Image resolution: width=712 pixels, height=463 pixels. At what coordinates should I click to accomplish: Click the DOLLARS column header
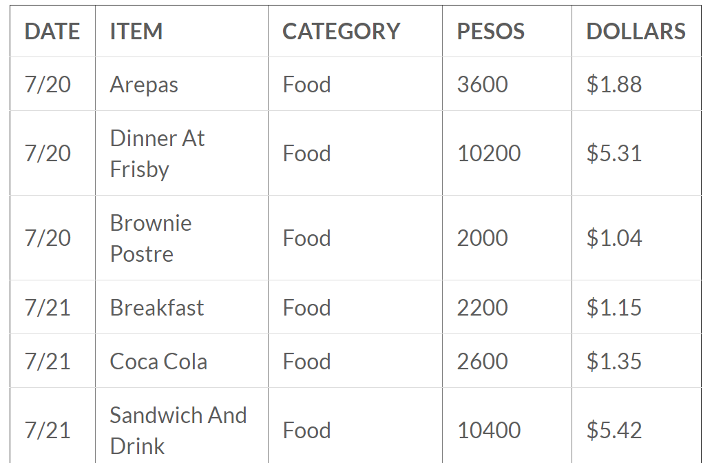636,32
